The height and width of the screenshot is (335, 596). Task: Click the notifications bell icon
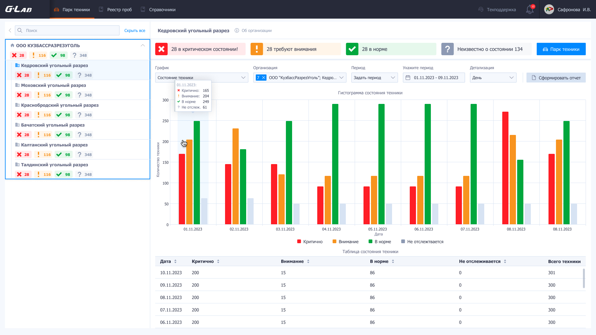(530, 10)
